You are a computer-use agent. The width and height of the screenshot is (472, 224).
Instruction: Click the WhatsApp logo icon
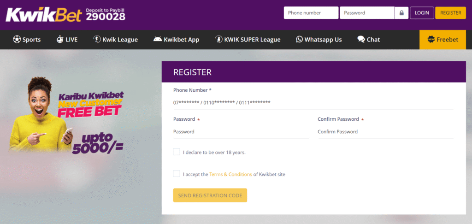(x=300, y=40)
